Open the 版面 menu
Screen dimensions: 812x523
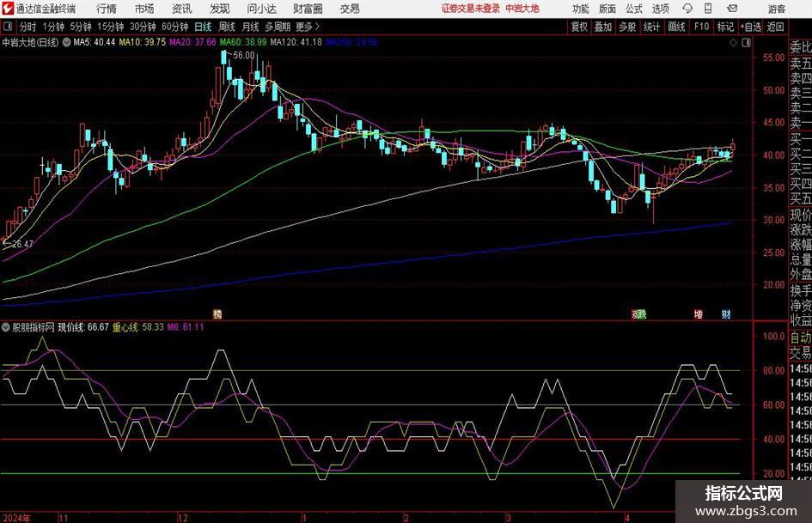click(607, 9)
